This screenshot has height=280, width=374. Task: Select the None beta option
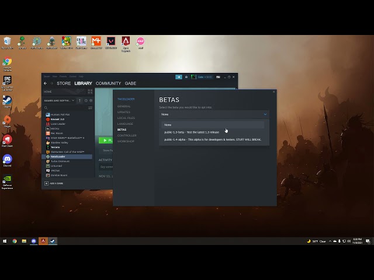213,125
